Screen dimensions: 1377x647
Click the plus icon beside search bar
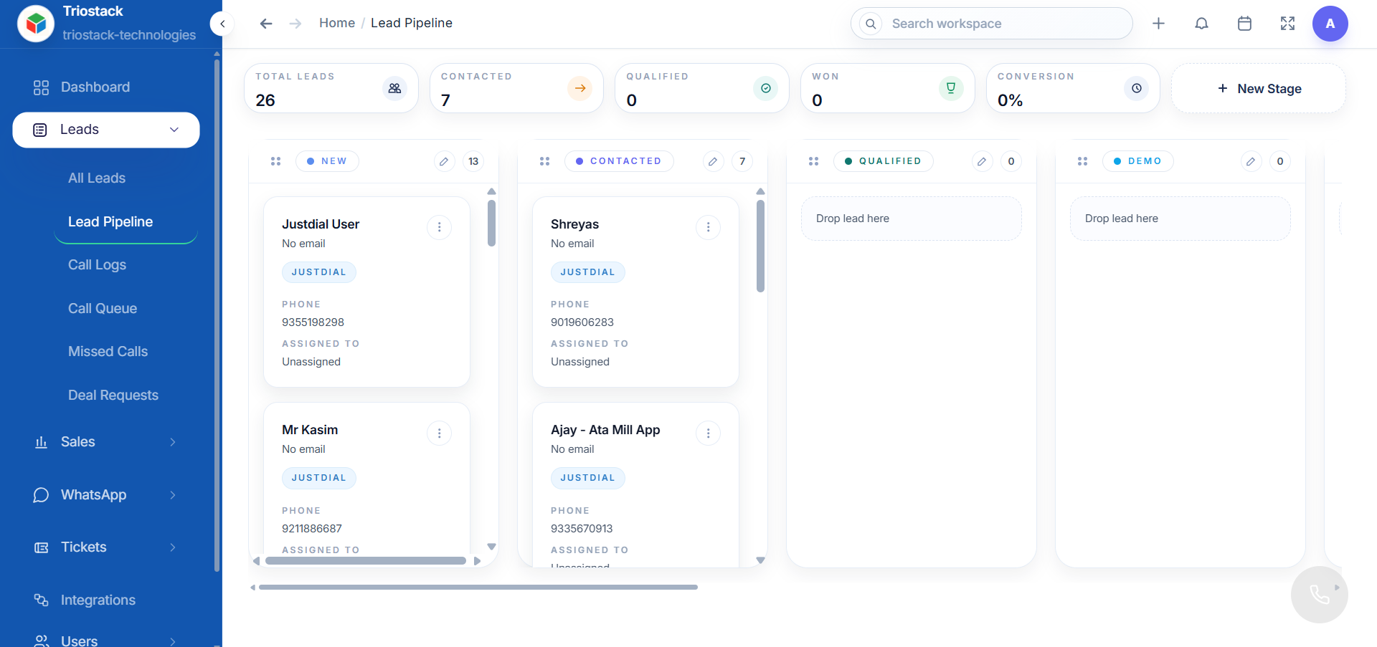(1158, 24)
